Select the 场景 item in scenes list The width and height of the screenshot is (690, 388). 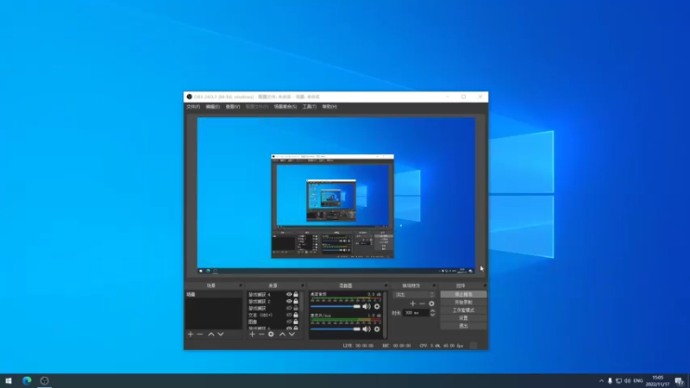point(213,294)
